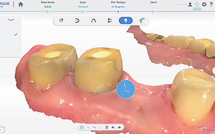Viewport: 215px width, 134px height.
Task: Choose the control point edit tool
Action: click(x=94, y=127)
